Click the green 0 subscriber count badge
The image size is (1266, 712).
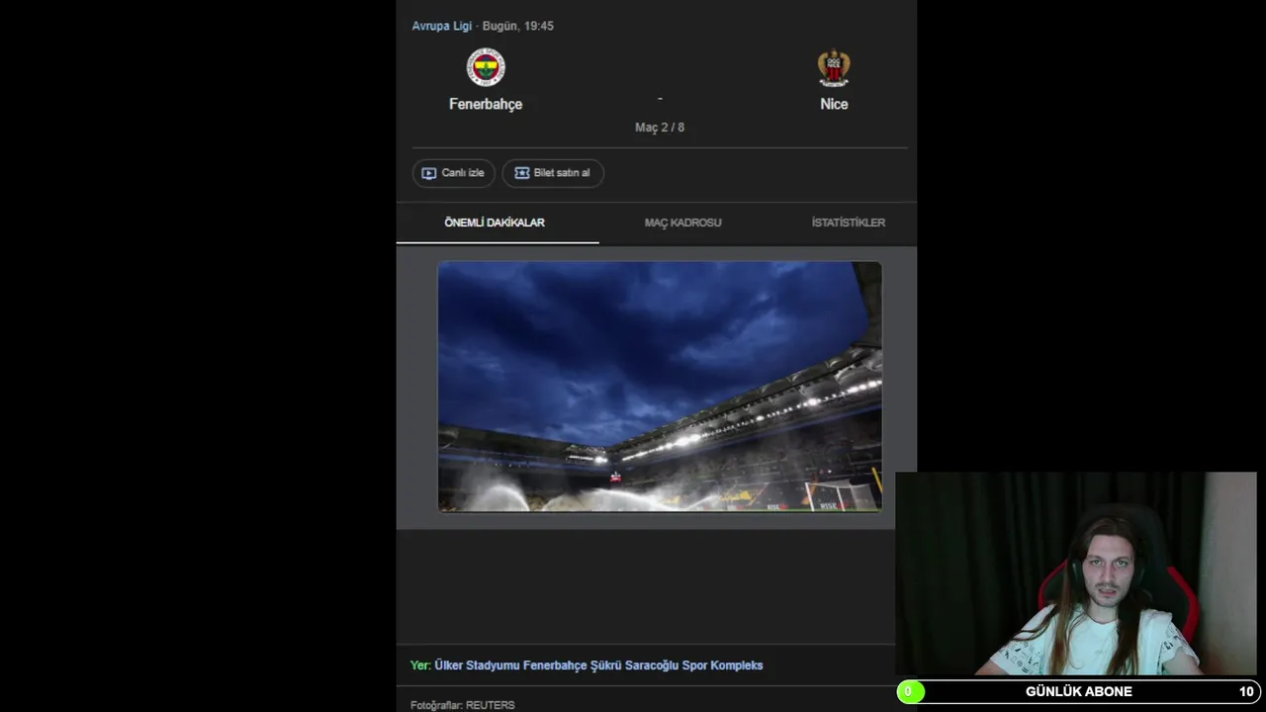click(909, 692)
